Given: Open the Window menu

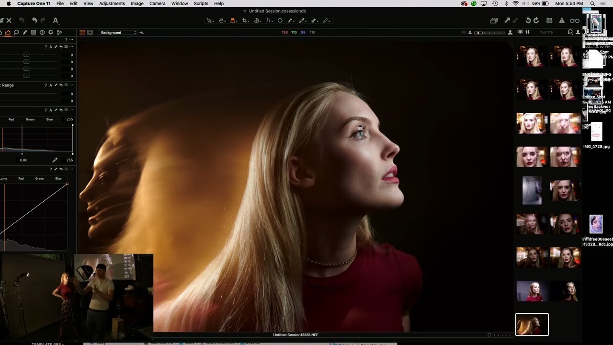Looking at the screenshot, I should [x=180, y=3].
